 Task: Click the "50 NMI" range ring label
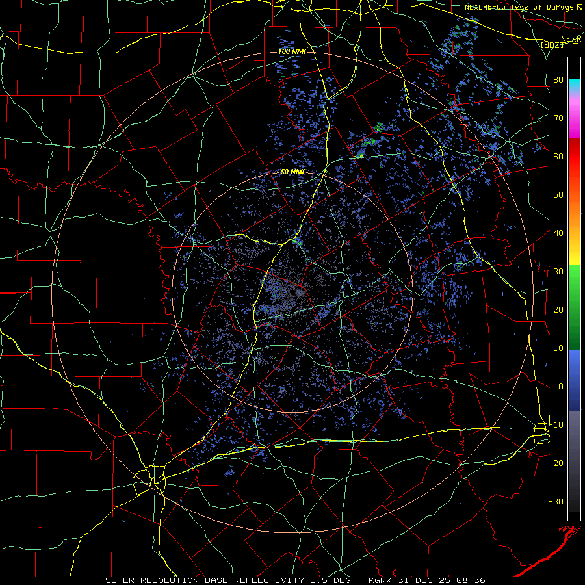pyautogui.click(x=292, y=172)
